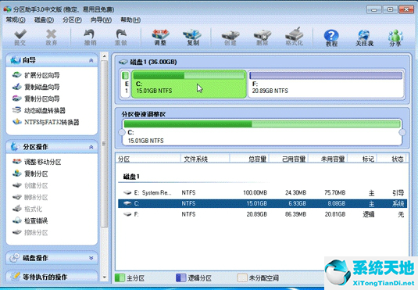The width and height of the screenshot is (418, 290).
Task: Open 扩展分区向导 in the wizard panel
Action: (x=36, y=75)
